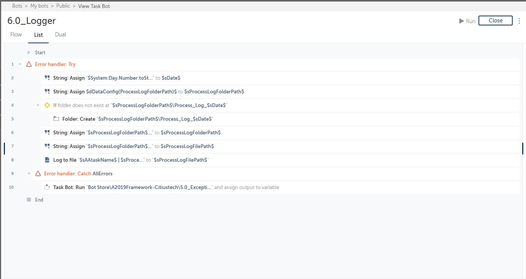This screenshot has width=526, height=279.
Task: Select the If folder does not exist row
Action: (x=281, y=105)
